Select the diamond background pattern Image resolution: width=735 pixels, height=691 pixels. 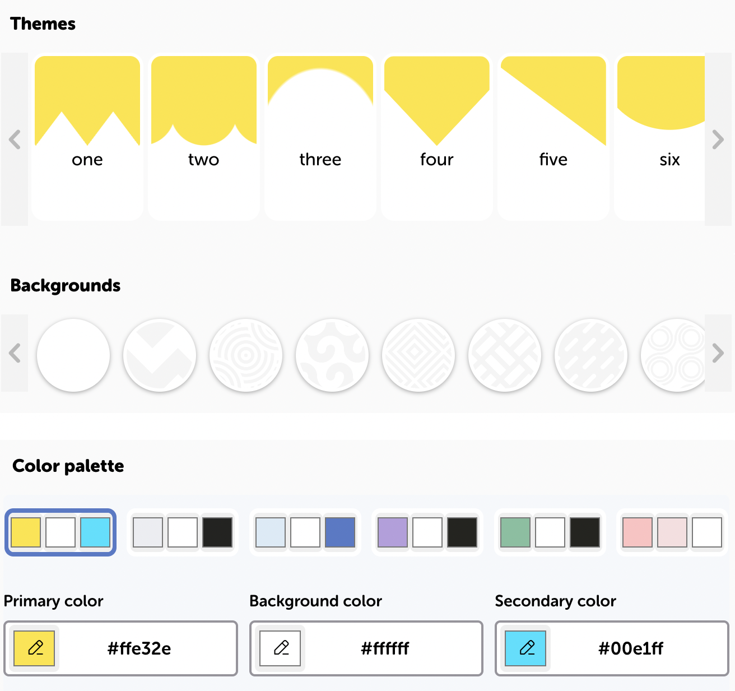418,355
